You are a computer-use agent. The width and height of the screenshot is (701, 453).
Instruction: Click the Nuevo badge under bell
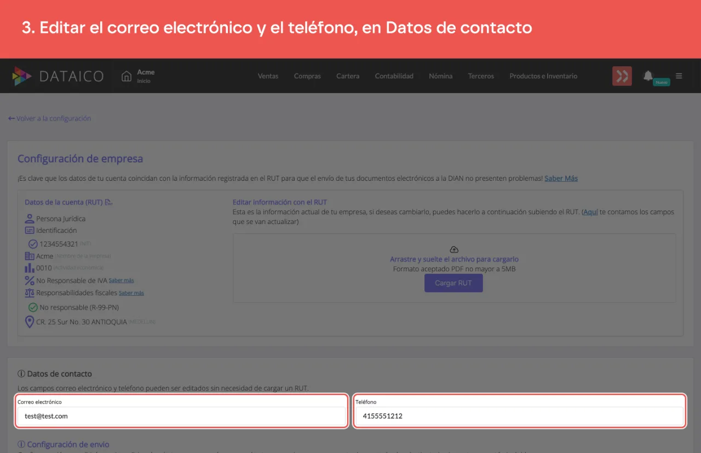[x=662, y=82]
